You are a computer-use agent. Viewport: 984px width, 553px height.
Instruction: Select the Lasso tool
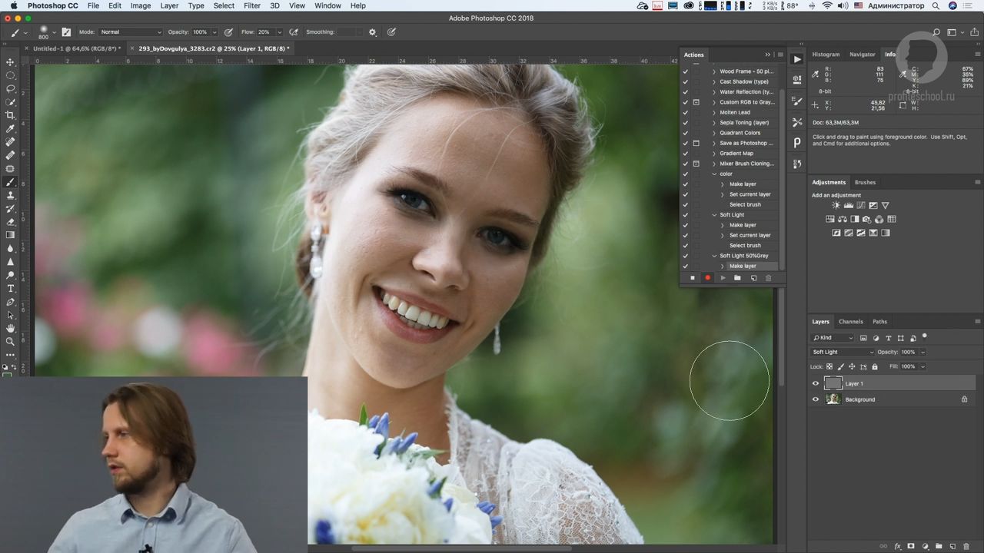11,88
